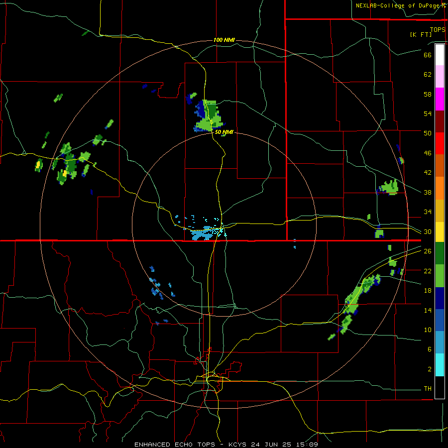448x448 pixels.
Task: Click the '50' legend value
Action: pos(428,133)
